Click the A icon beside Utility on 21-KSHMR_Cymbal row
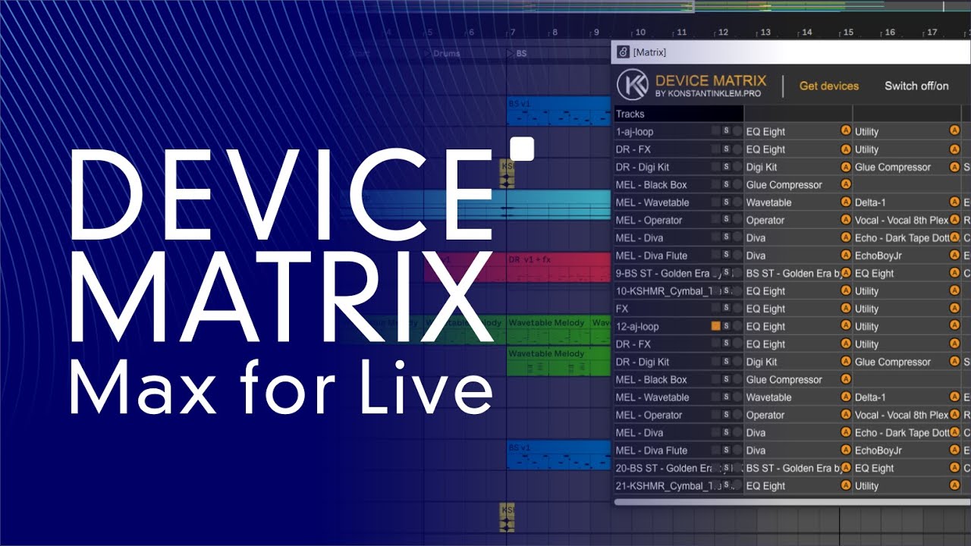 click(955, 485)
